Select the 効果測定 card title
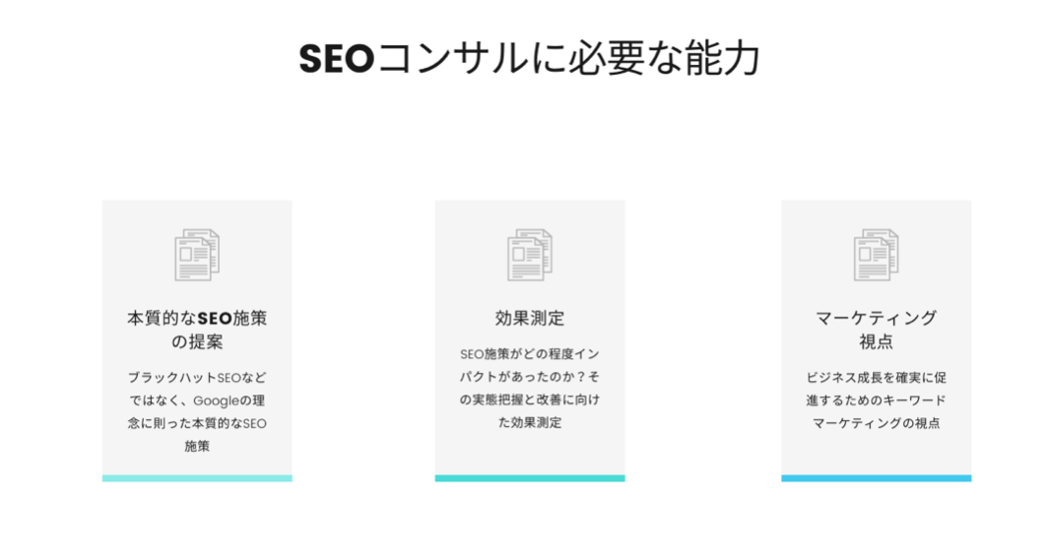Viewport: 1046px width, 553px height. click(x=530, y=318)
